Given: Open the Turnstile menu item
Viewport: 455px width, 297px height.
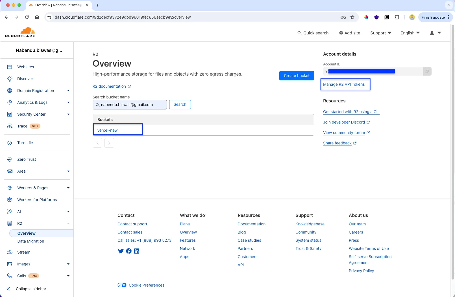Looking at the screenshot, I should [25, 143].
